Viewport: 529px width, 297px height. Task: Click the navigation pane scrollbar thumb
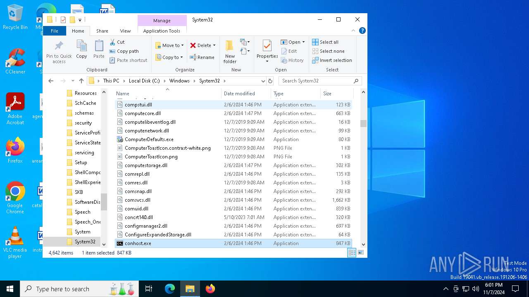104,202
